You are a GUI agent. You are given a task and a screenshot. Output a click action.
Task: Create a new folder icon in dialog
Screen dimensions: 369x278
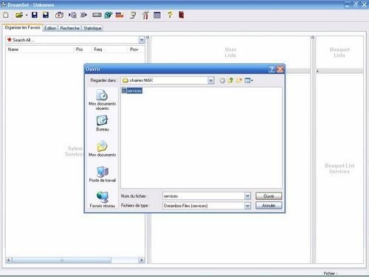pos(239,80)
